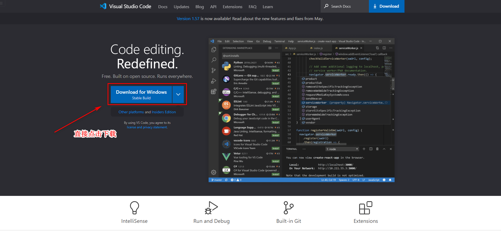Click the Debugger for Chrome icon
Viewport: 501px width, 231px height.
coord(226,118)
